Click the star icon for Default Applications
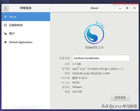The height and width of the screenshot is (111, 140). [x=6, y=42]
